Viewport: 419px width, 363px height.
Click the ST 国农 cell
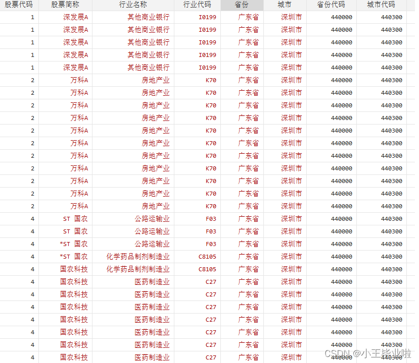pos(76,219)
